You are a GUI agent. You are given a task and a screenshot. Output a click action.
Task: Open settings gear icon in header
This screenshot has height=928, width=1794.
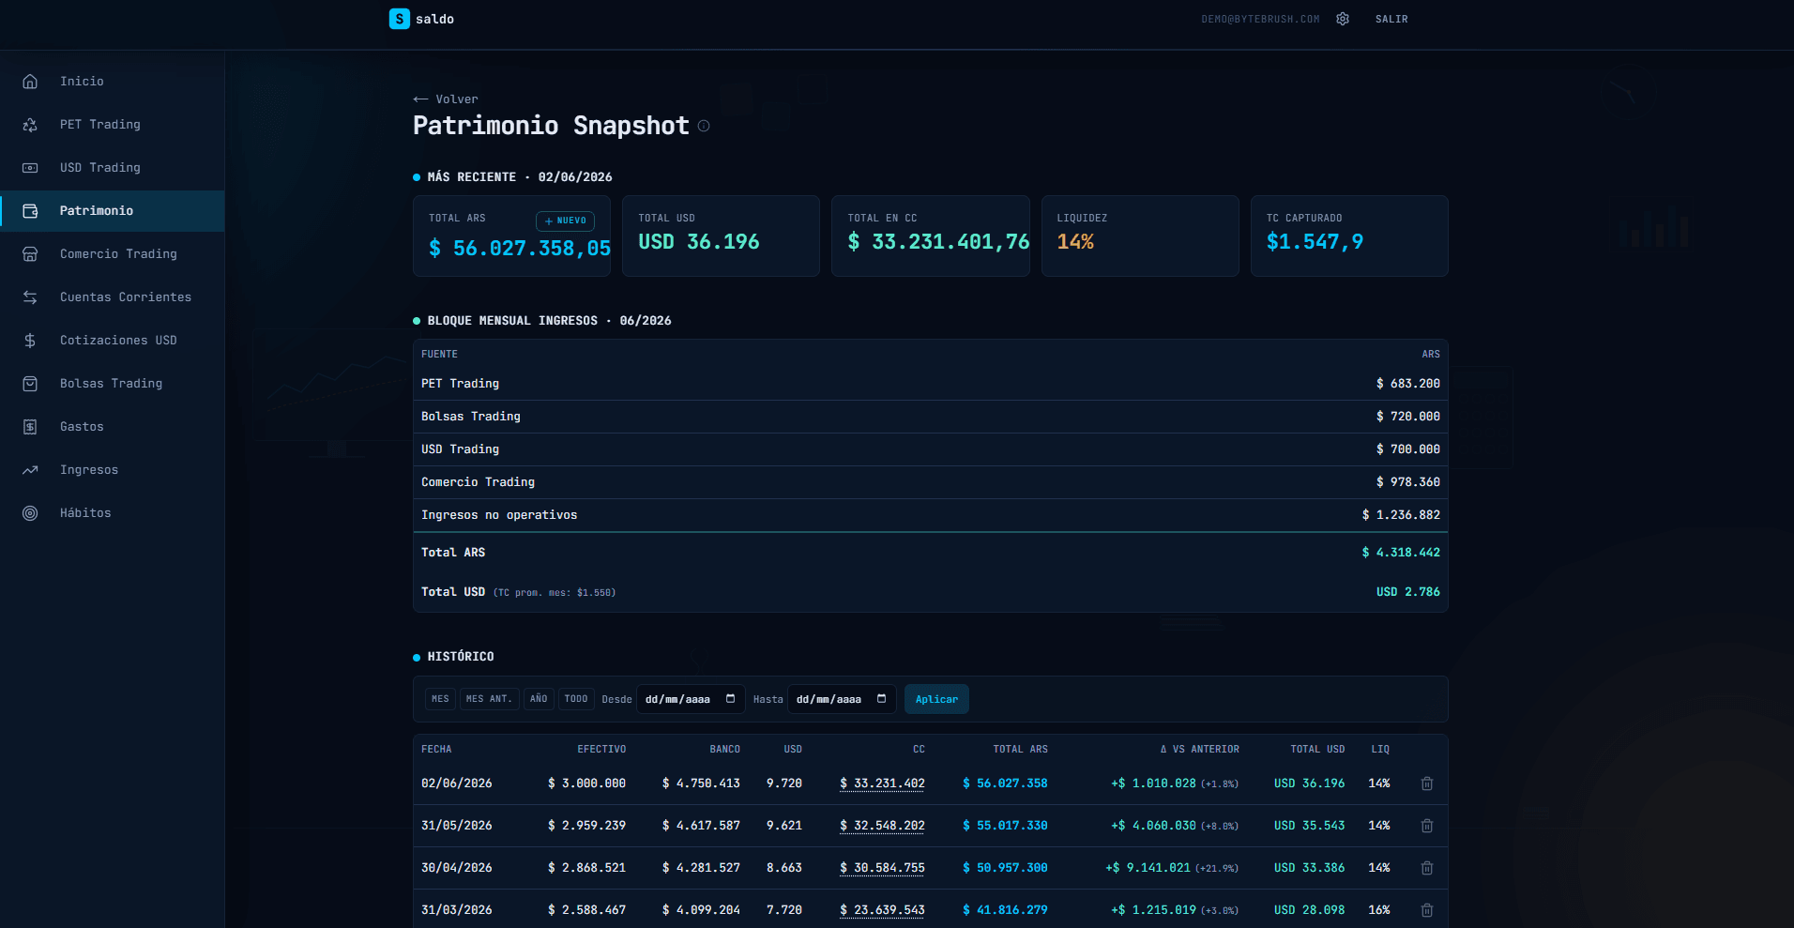[1343, 19]
